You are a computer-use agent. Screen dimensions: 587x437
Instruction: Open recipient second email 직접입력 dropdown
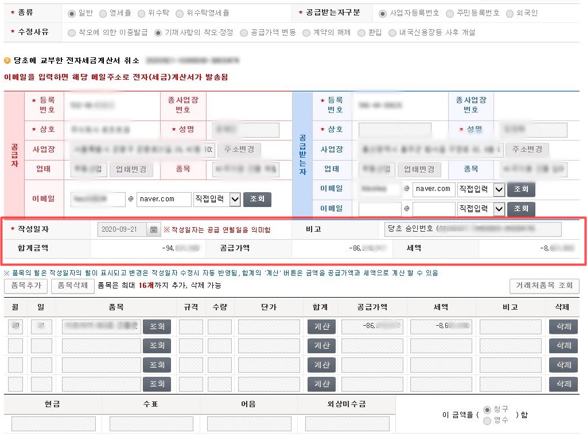coord(480,209)
